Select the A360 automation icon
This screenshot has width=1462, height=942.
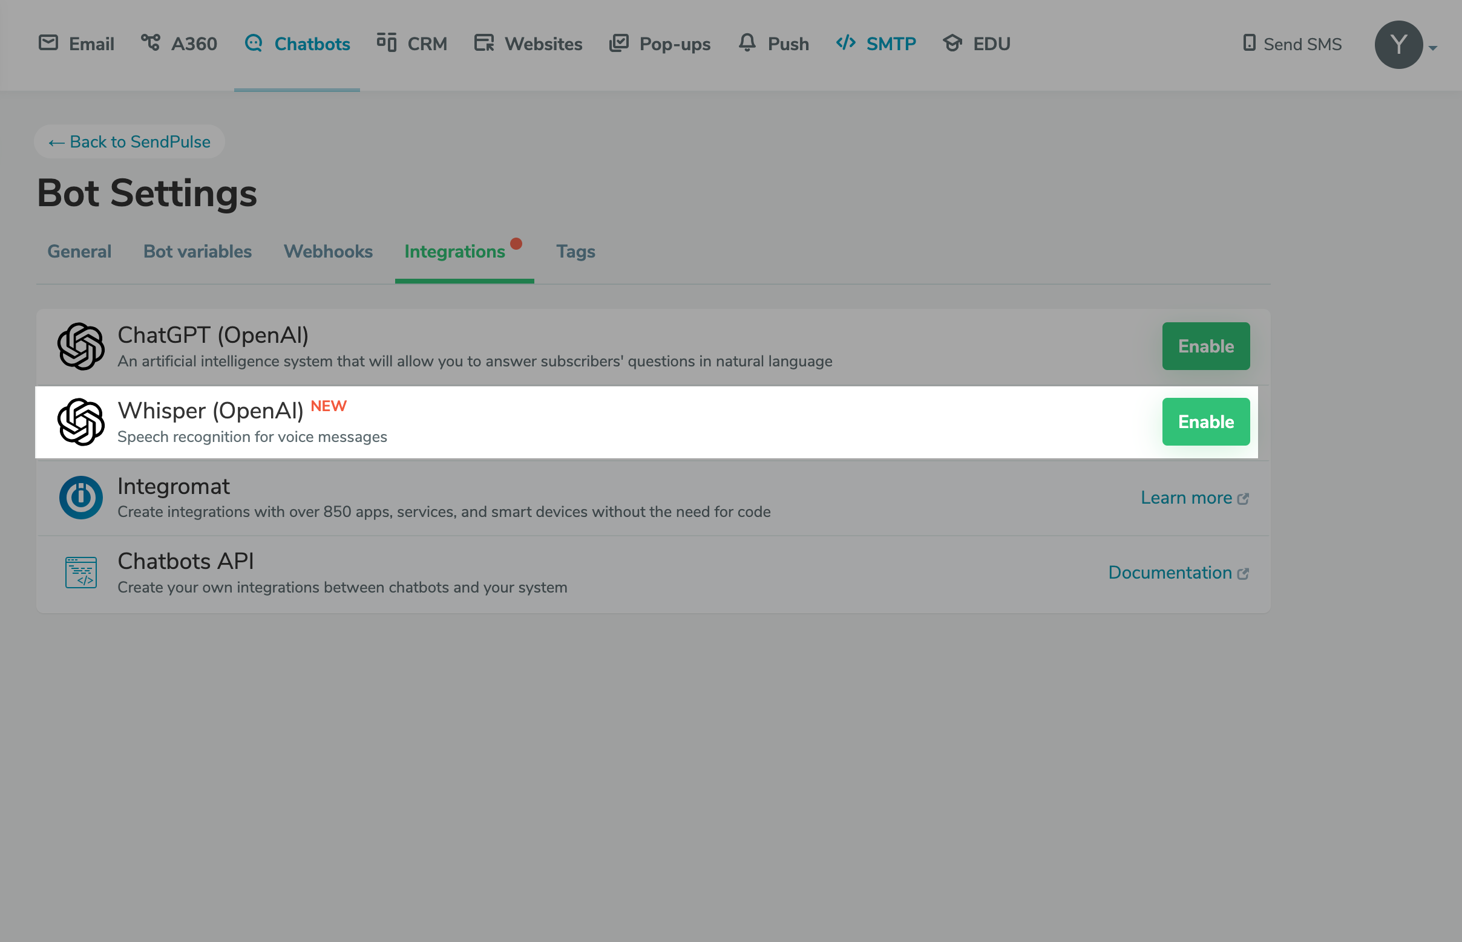point(151,43)
